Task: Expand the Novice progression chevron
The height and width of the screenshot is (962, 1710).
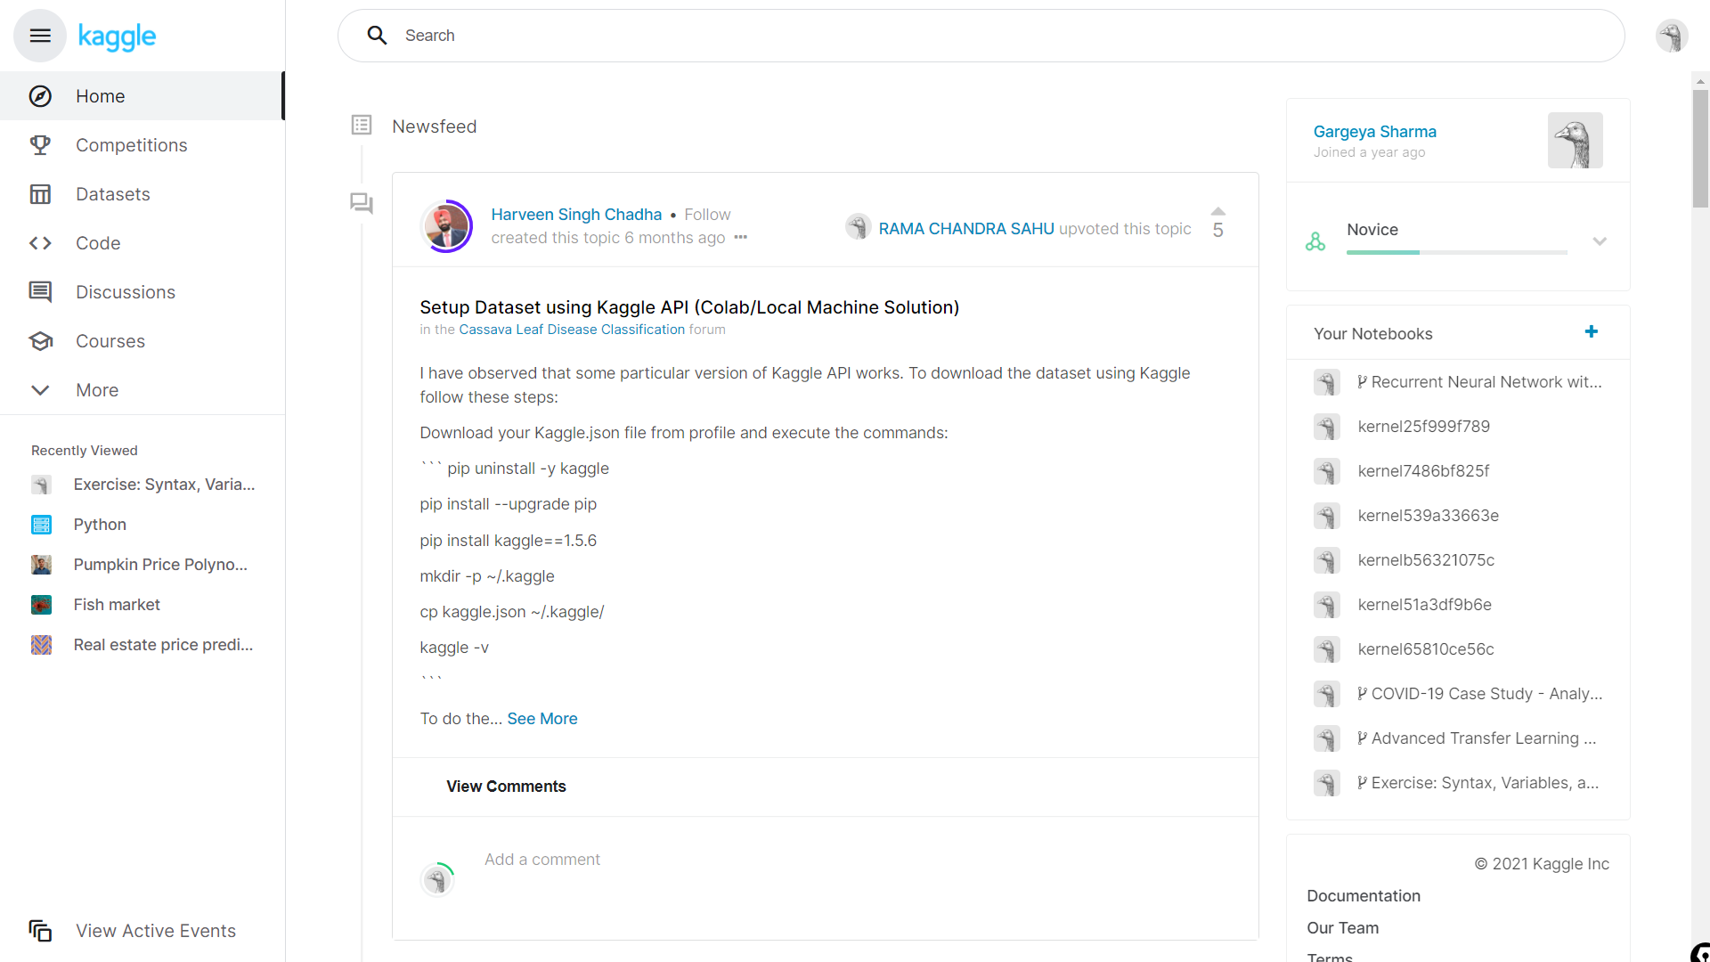Action: 1600,241
